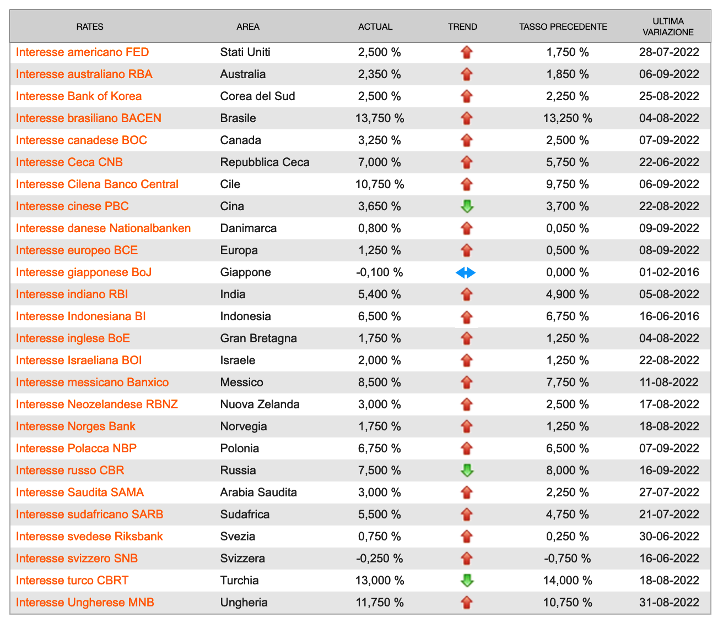Click the green down trend arrow for Russia
The width and height of the screenshot is (723, 624).
click(x=467, y=470)
